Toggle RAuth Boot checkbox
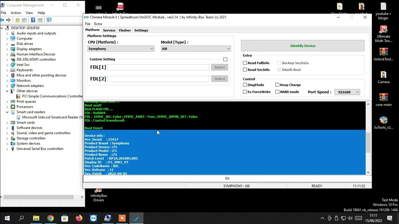The image size is (399, 224). point(279,70)
